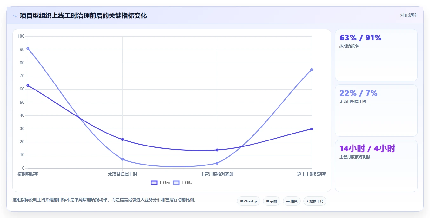Click the 表格 tag button
The height and width of the screenshot is (218, 430).
click(x=272, y=201)
